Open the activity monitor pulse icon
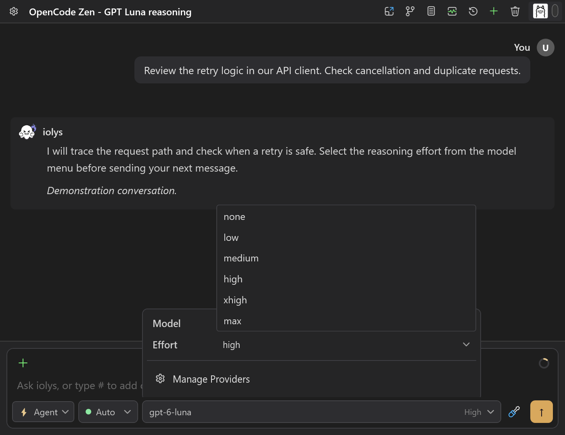This screenshot has width=565, height=435. click(x=452, y=11)
